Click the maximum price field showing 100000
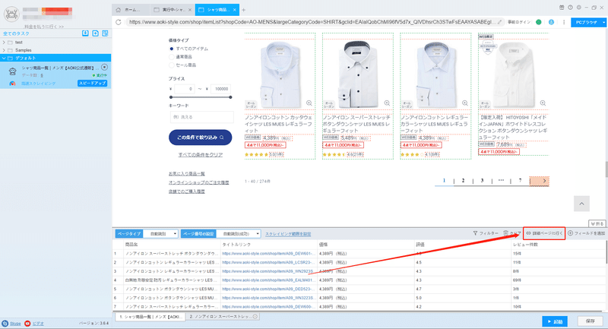The image size is (608, 329). coord(220,89)
